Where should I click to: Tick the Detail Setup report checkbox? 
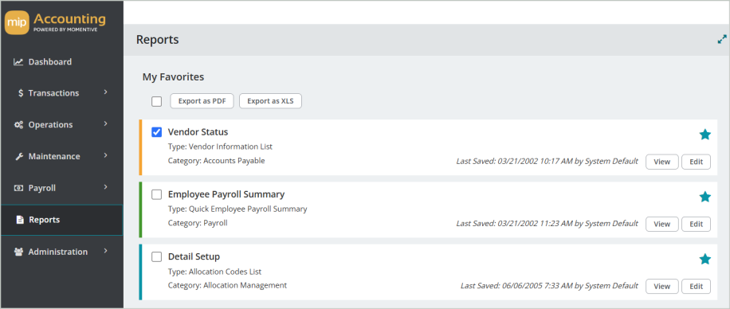[157, 257]
